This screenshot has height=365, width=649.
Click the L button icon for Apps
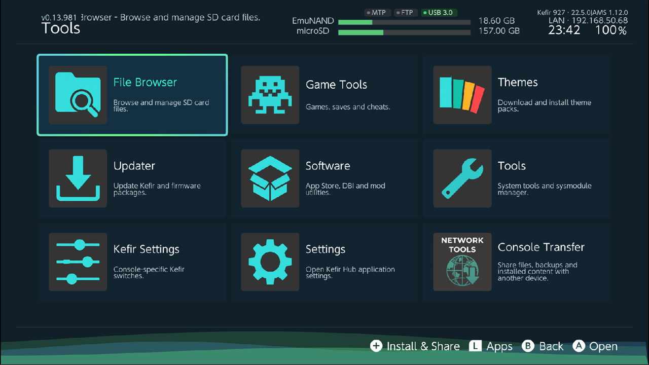[475, 346]
